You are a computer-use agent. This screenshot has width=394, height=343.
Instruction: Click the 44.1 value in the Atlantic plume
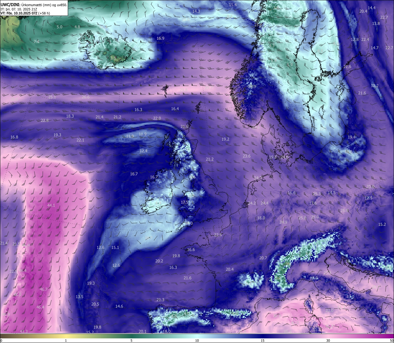pyautogui.click(x=51, y=205)
